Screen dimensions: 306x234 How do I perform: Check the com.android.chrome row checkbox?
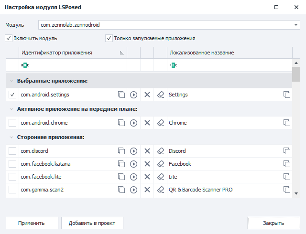click(12, 123)
